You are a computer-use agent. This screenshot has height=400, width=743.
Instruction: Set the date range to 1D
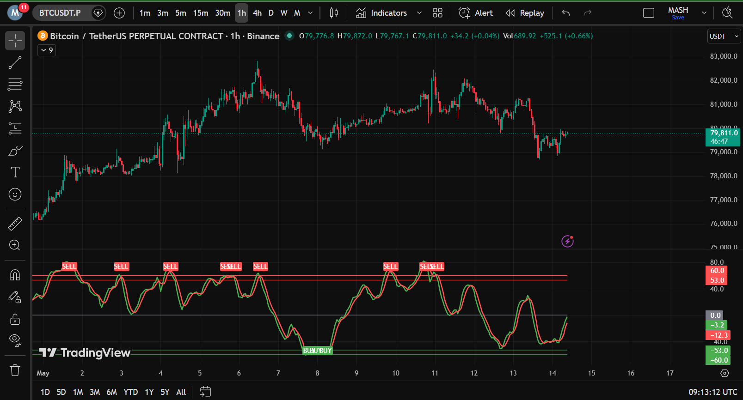pyautogui.click(x=45, y=392)
